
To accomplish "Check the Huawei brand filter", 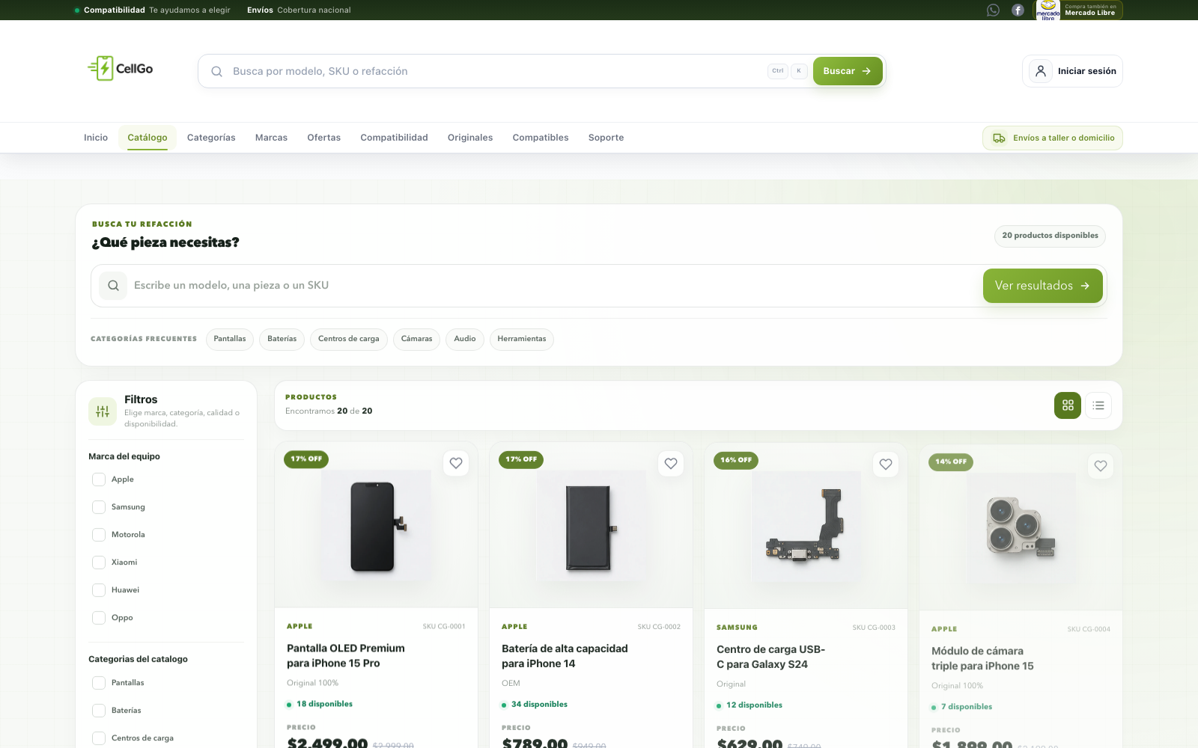I will [99, 590].
